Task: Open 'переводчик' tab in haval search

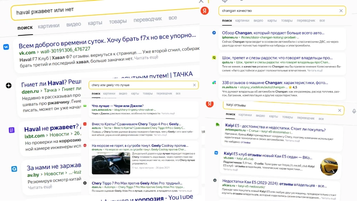Action: 147,19
